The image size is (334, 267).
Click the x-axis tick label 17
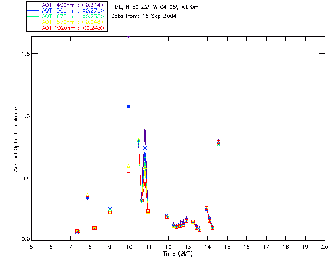pyautogui.click(x=266, y=247)
